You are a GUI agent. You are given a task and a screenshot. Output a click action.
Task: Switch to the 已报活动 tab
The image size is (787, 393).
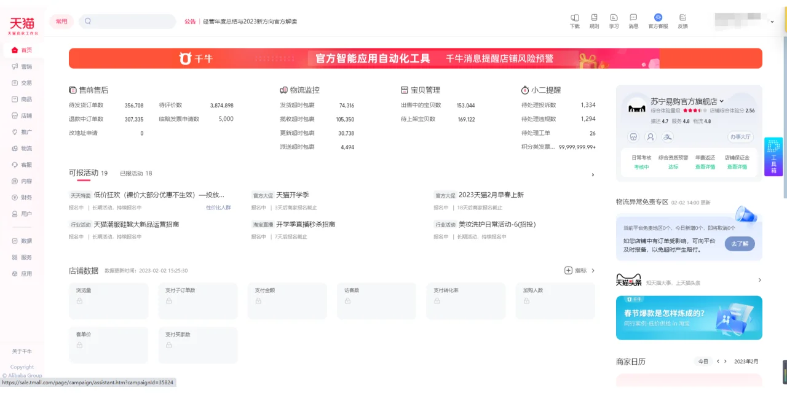coord(136,174)
